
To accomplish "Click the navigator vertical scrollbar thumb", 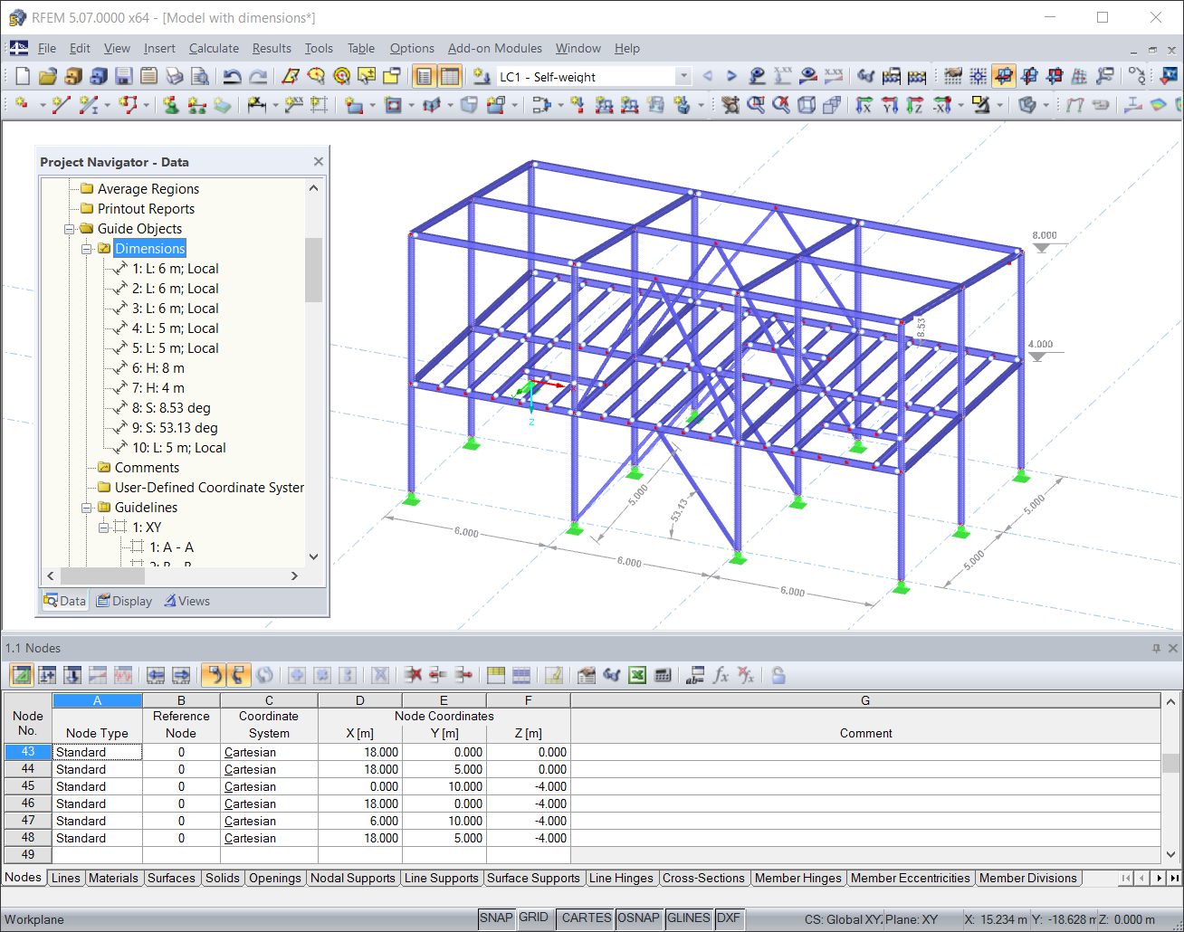I will (x=313, y=269).
